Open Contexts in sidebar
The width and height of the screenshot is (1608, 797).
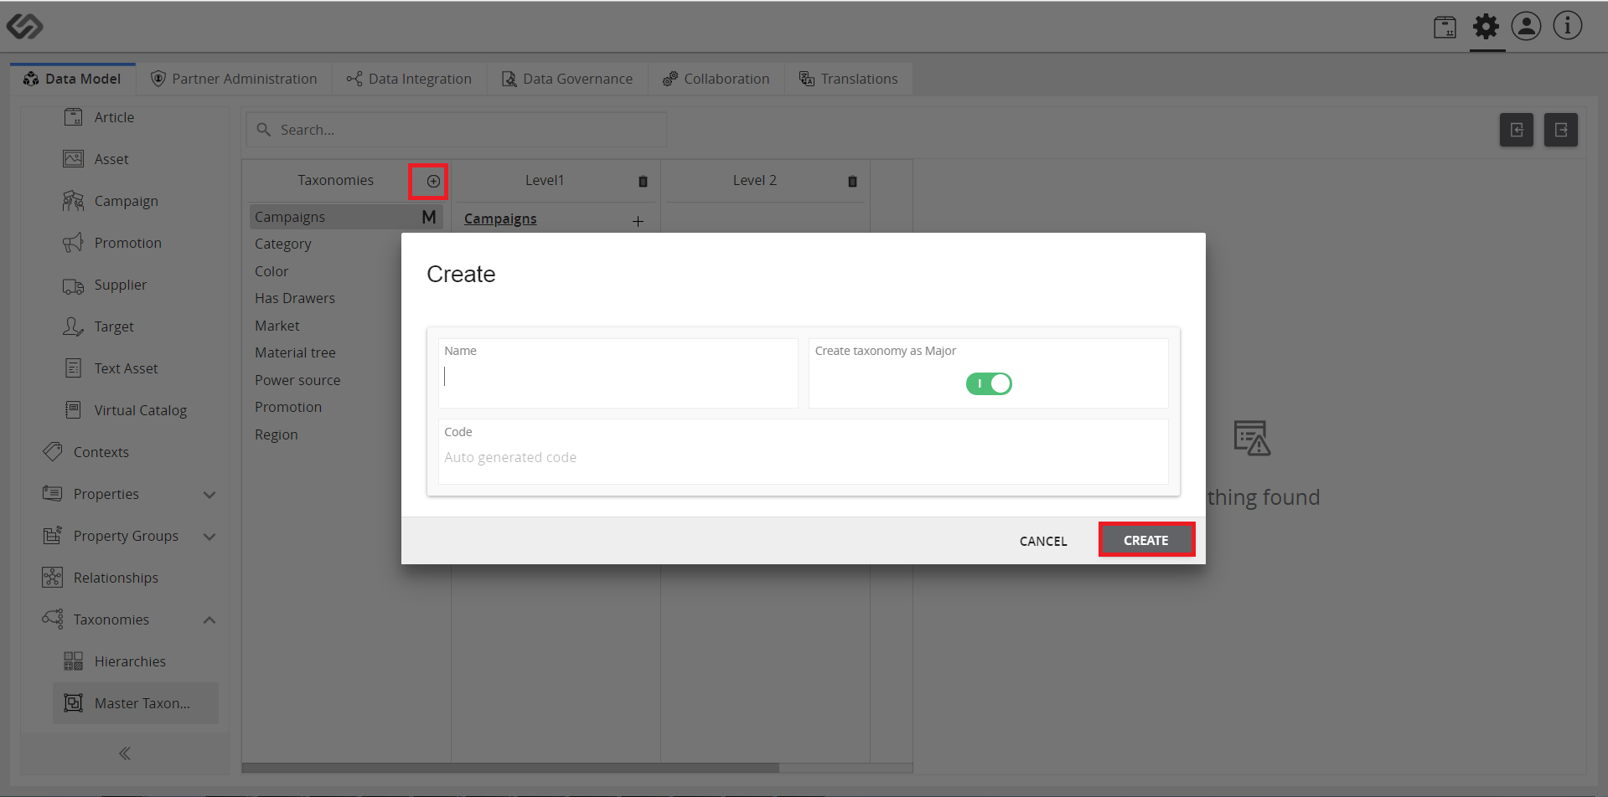101,452
